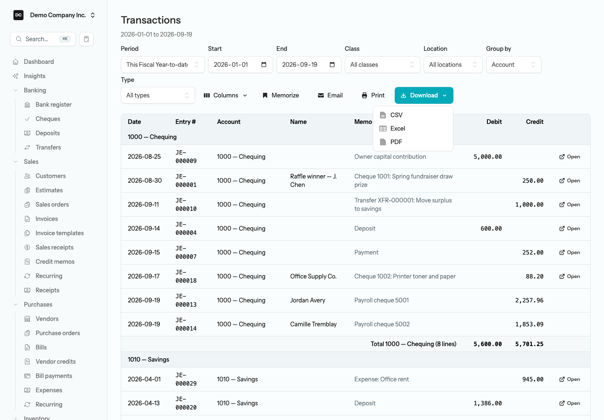Click the Bill payments card icon
604x420 pixels.
pos(27,376)
